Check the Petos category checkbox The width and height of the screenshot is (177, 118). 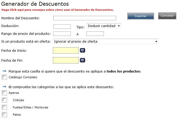pos(4,115)
